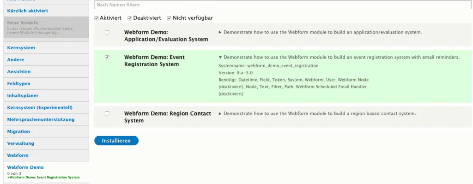Uncheck the Nicht verfügbar filter checkbox
The image size is (473, 184).
[x=169, y=18]
